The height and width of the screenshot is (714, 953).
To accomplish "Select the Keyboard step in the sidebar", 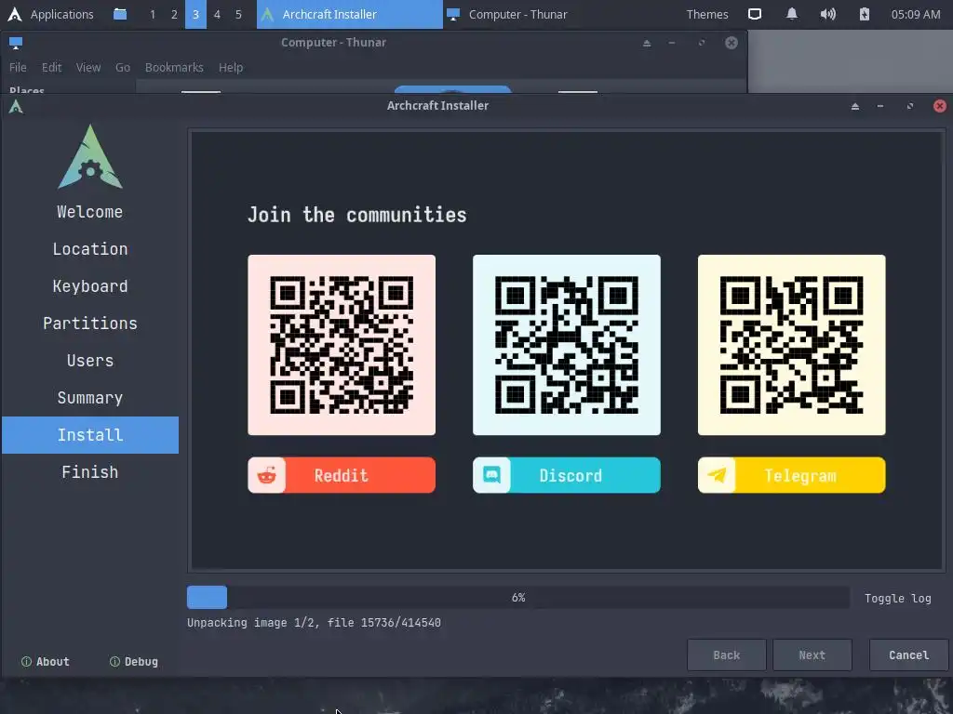I will pos(90,286).
